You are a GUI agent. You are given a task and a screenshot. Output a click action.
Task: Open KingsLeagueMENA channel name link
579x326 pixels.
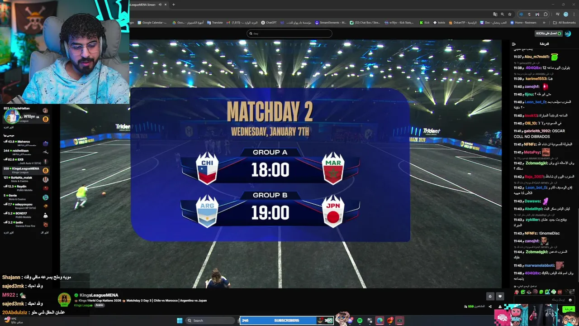99,295
